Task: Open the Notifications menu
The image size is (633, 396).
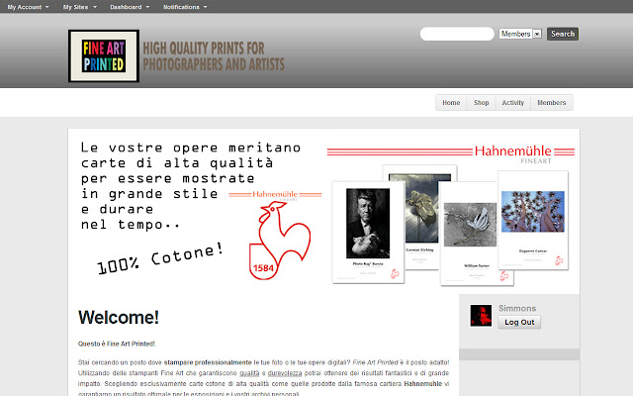Action: click(x=185, y=7)
